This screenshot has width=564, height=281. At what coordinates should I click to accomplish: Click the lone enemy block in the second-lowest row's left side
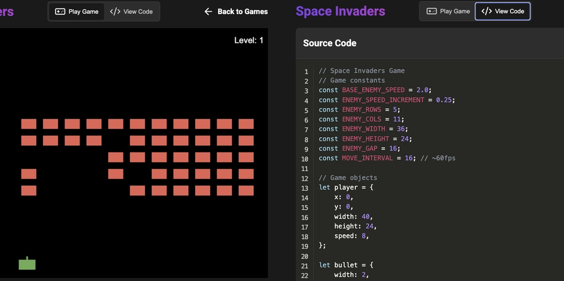[29, 174]
